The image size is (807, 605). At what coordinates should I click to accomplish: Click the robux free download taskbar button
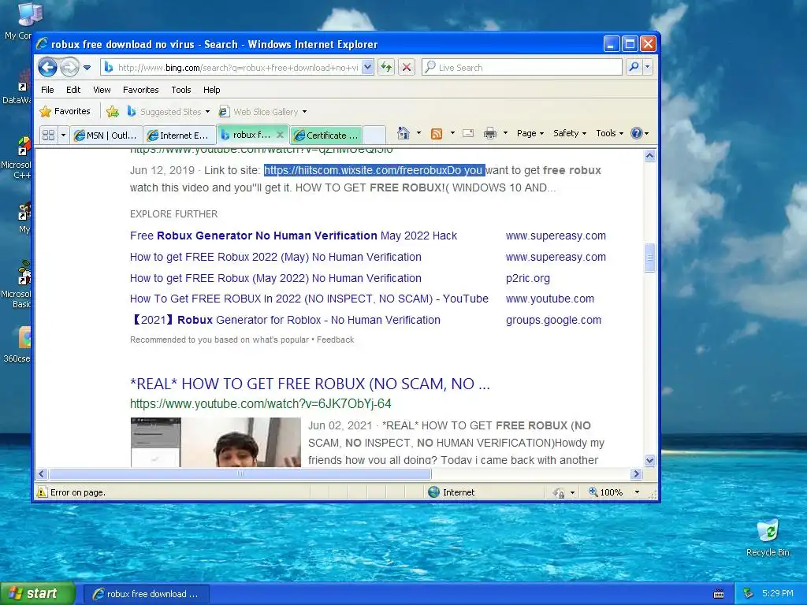pos(147,594)
